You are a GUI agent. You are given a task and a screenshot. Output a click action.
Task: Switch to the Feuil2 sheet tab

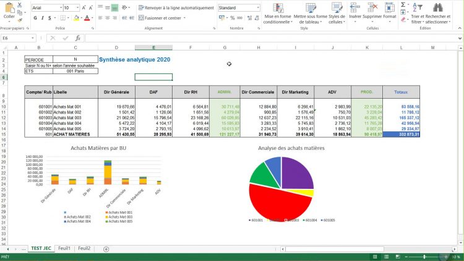pos(84,248)
